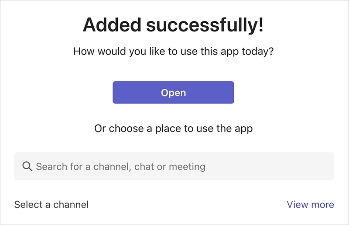Click the search placeholder text
349x225 pixels.
[x=120, y=166]
